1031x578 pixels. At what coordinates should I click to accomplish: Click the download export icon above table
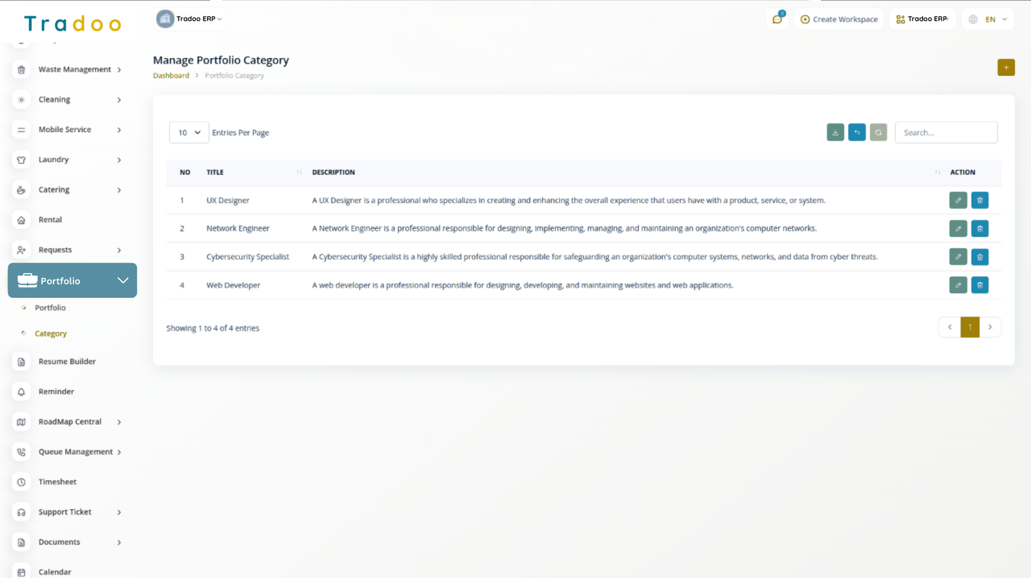(835, 133)
